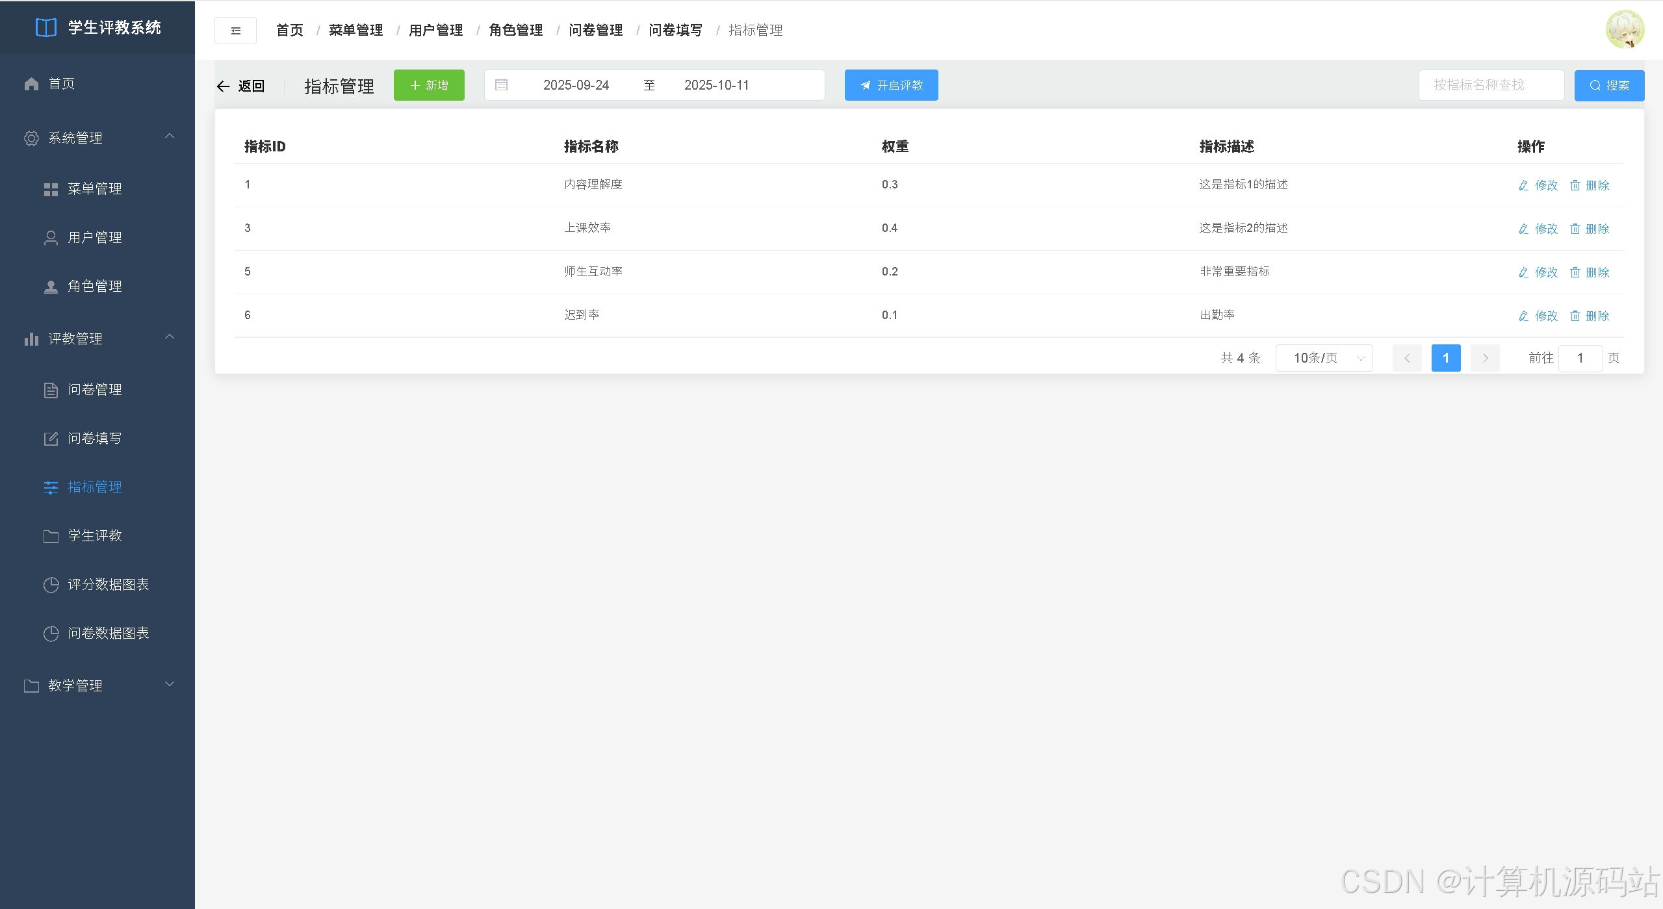The image size is (1663, 909).
Task: Click the weight cell 0.4
Action: click(890, 228)
